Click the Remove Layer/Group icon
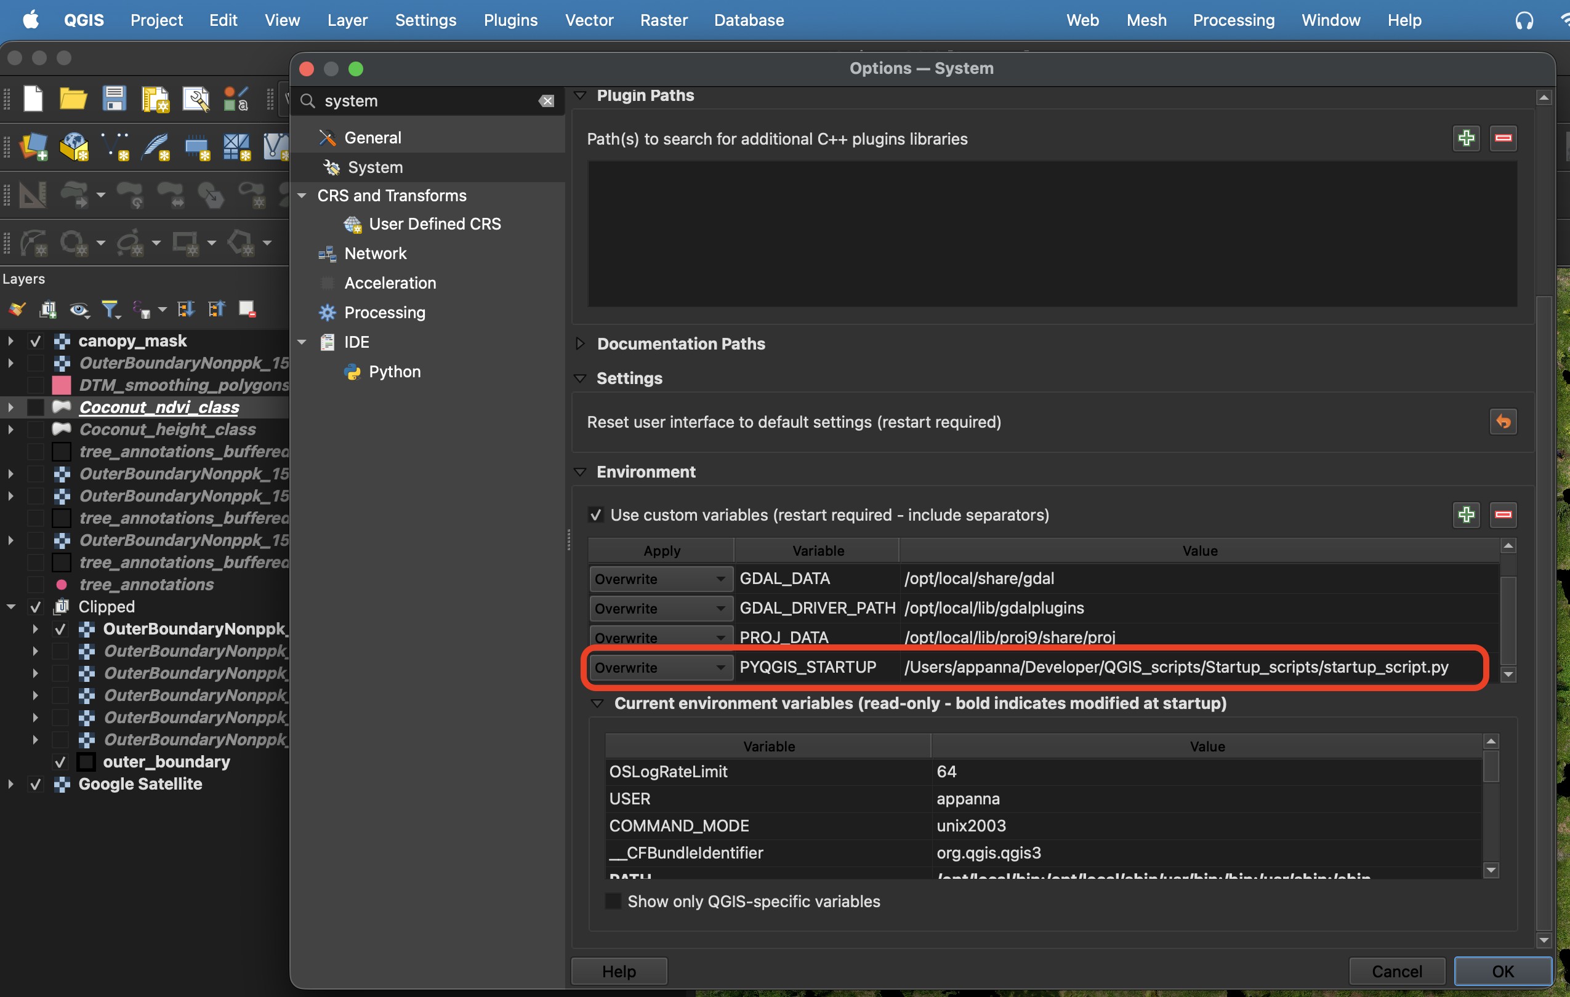This screenshot has width=1570, height=997. [x=246, y=309]
